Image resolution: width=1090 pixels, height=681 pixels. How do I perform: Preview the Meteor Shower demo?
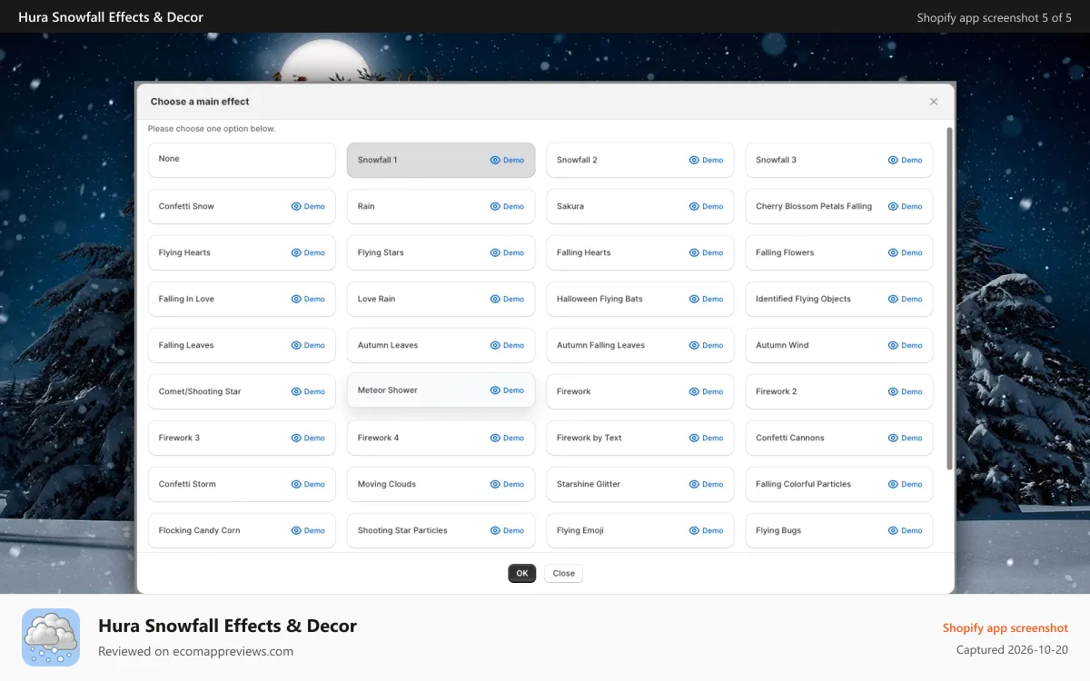(507, 390)
